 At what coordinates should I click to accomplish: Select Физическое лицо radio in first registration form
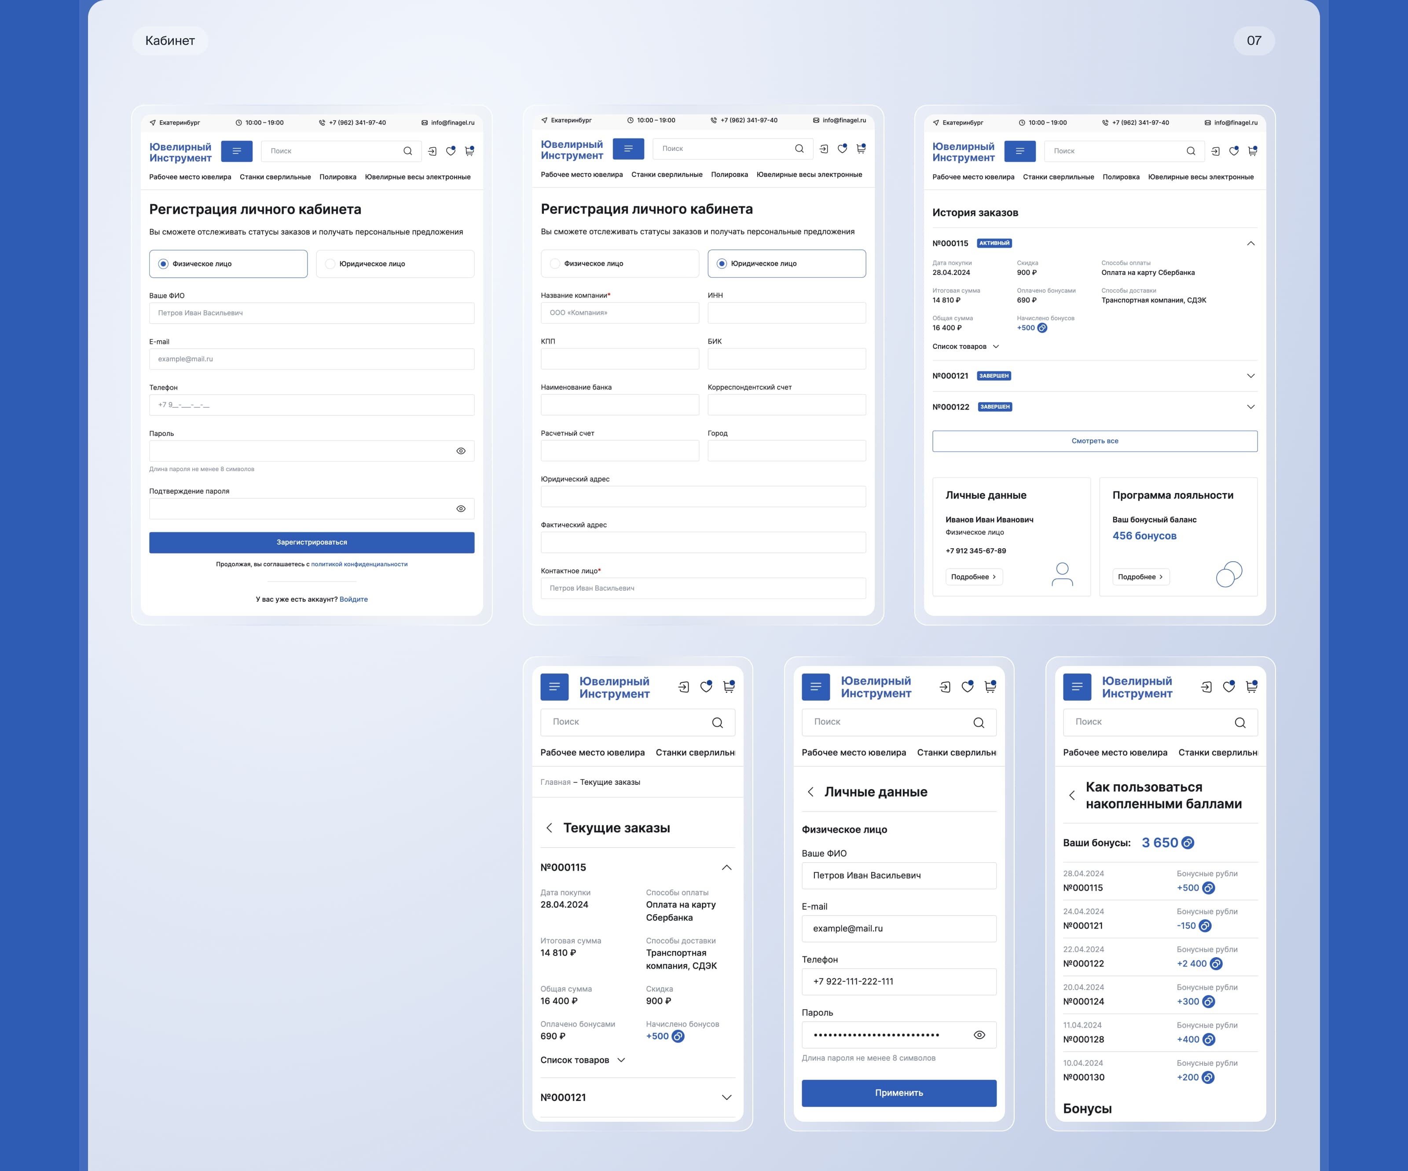pyautogui.click(x=163, y=264)
